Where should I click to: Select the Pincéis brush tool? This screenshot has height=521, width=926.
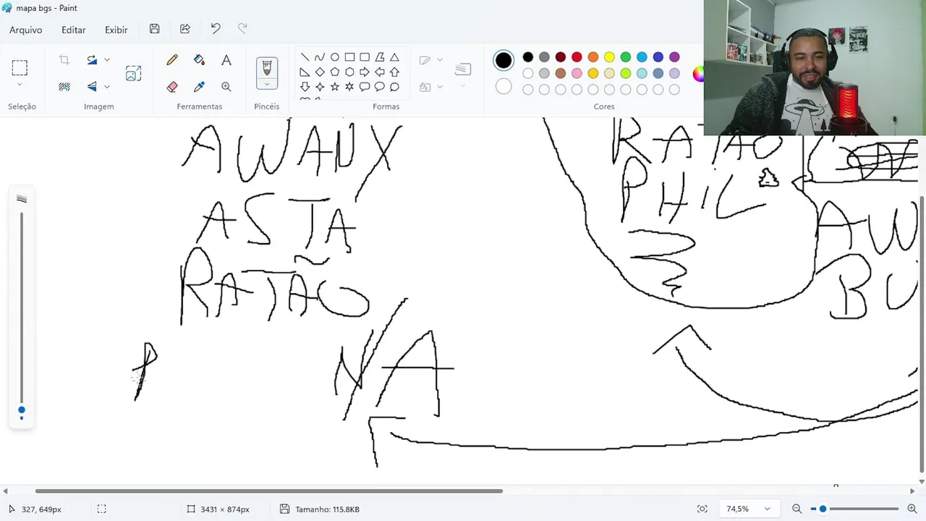tap(267, 68)
